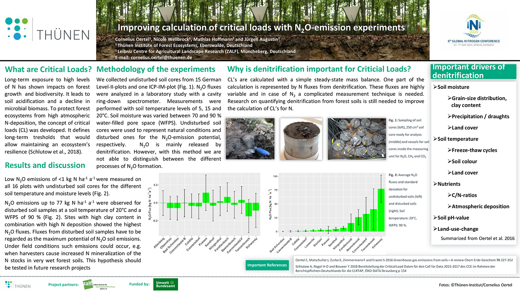Select the Land cover bullet under Soil temperature

[463, 173]
